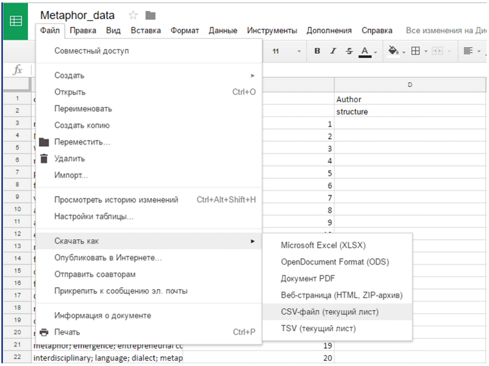Star the Metaphor_data spreadsheet

[x=132, y=15]
